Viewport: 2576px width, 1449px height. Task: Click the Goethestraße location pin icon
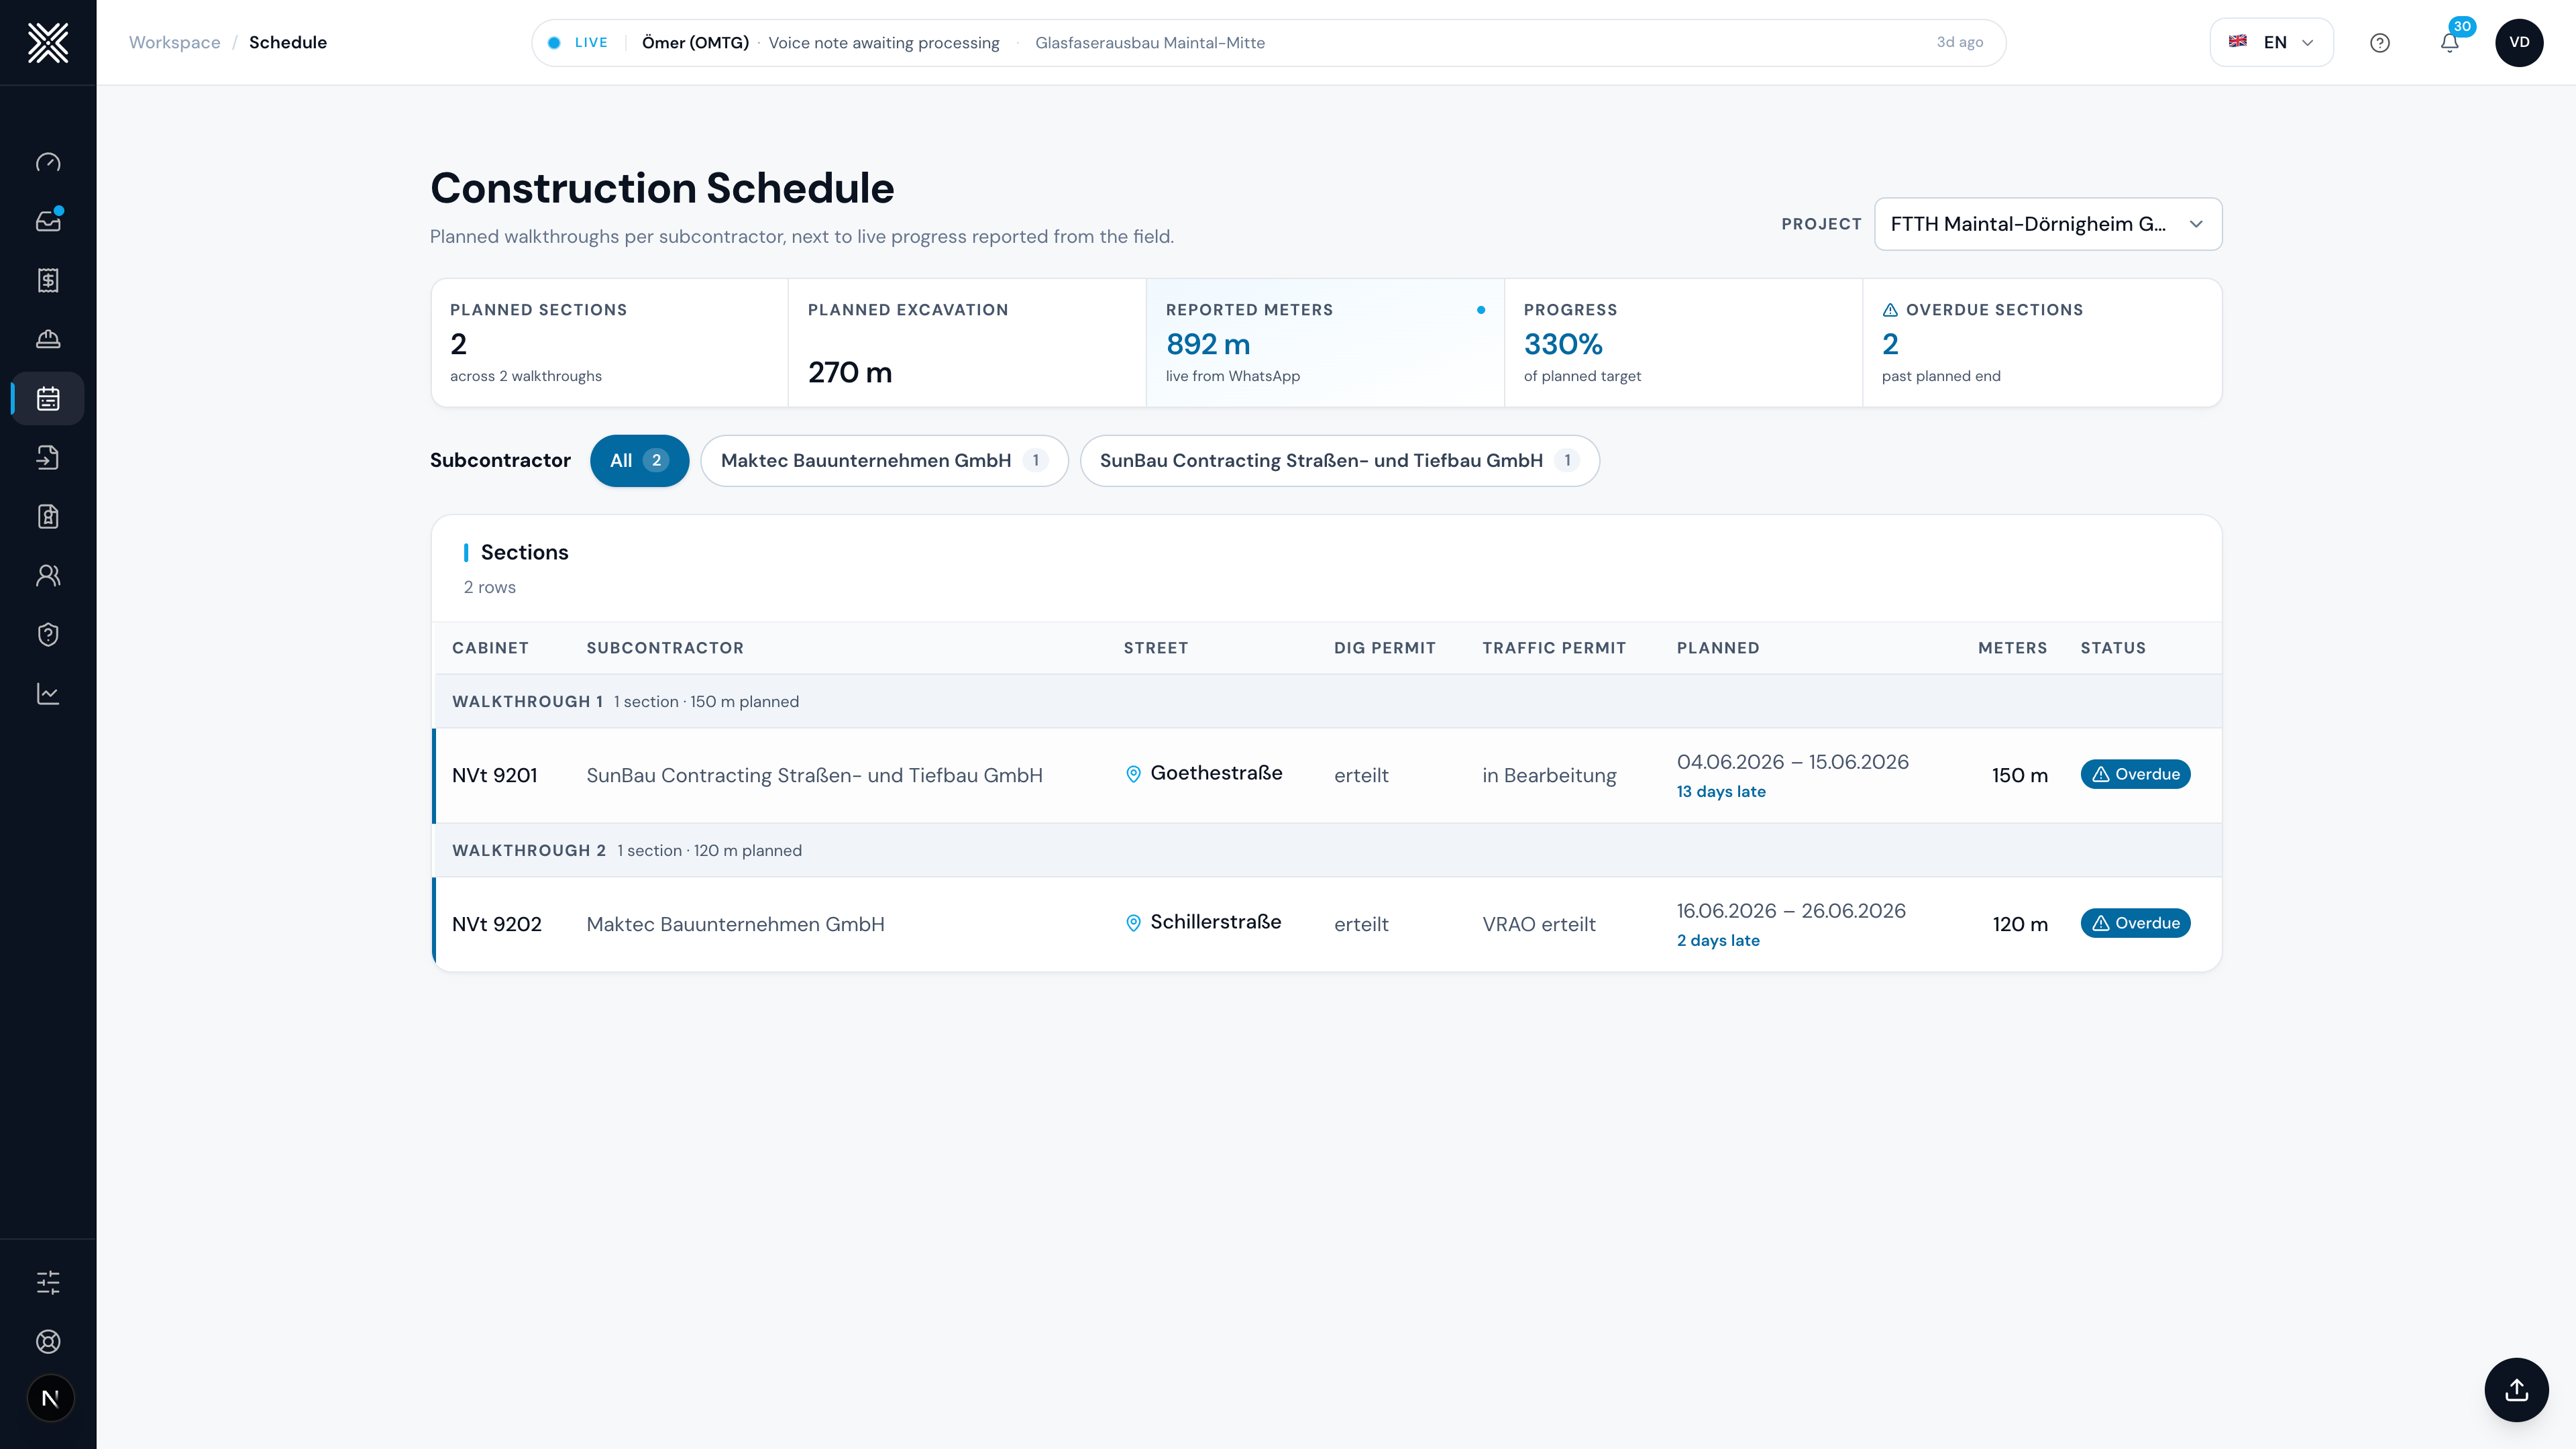click(1133, 774)
